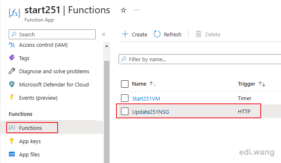Screen dimensions: 281x163
Task: Open the ellipsis more options menu
Action: [x=137, y=10]
